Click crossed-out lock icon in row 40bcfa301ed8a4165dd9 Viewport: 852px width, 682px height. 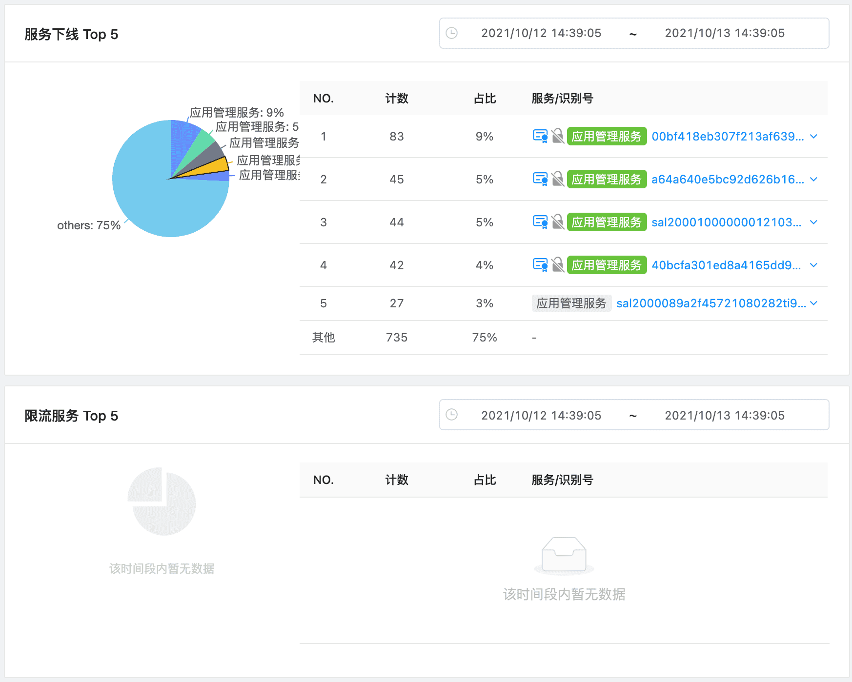tap(558, 265)
